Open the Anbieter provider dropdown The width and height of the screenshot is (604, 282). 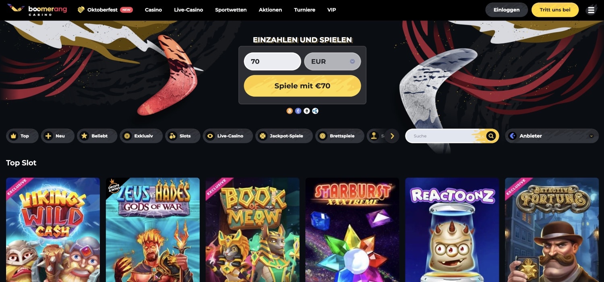point(552,136)
